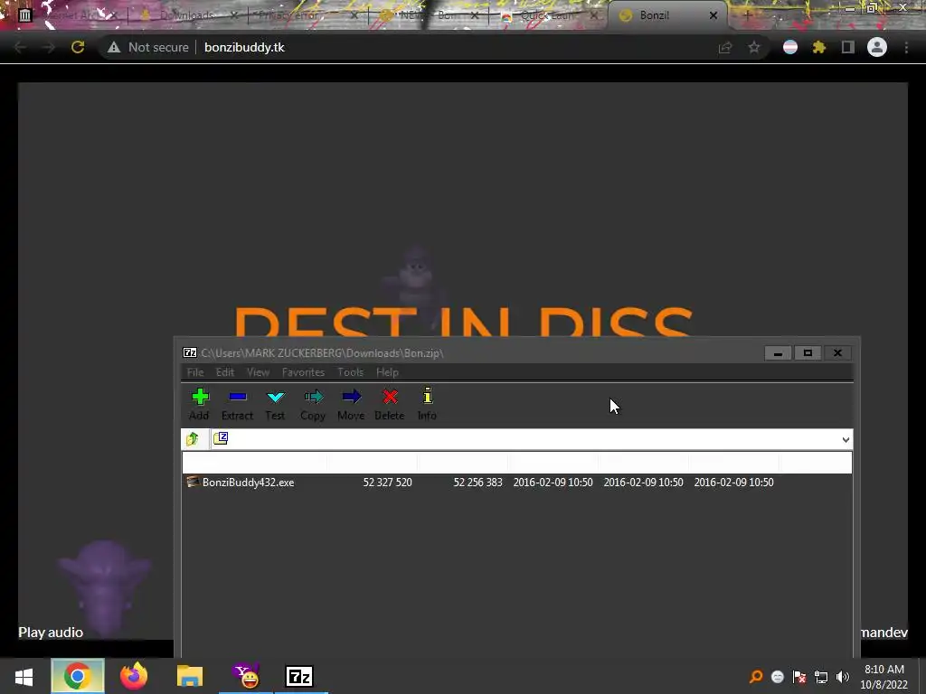926x694 pixels.
Task: Open the Tools menu in 7-Zip
Action: tap(350, 372)
